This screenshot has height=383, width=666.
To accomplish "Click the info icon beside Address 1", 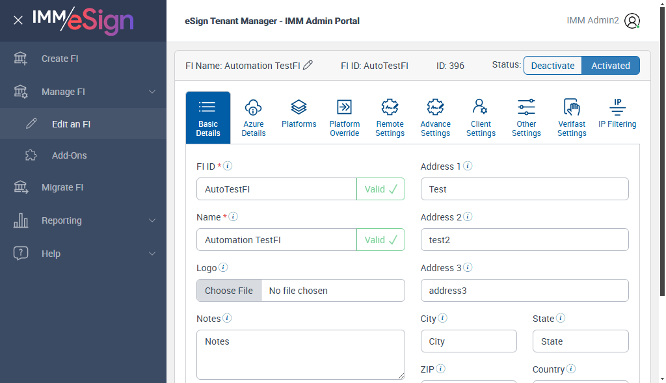I will click(468, 166).
